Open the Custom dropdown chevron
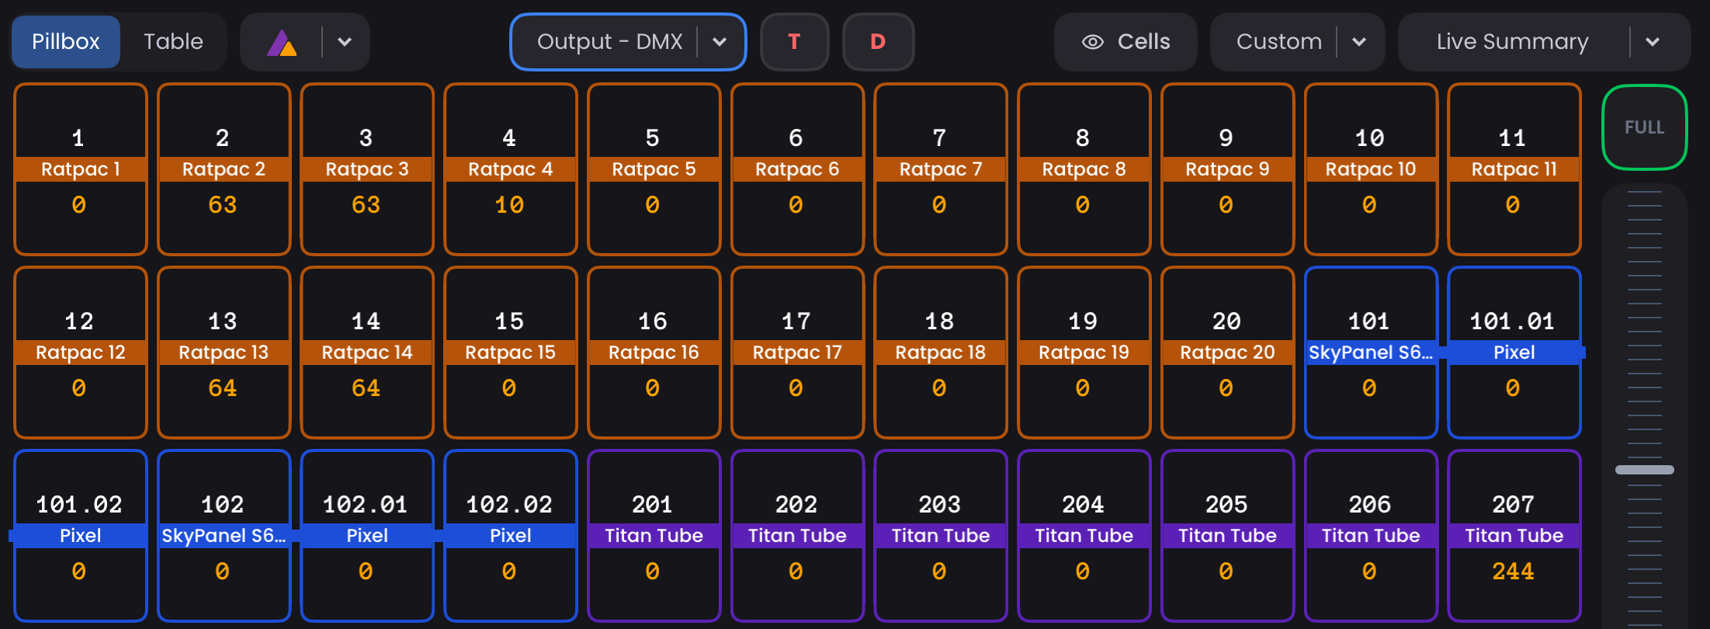Screen dimensions: 1710x629 (1359, 42)
